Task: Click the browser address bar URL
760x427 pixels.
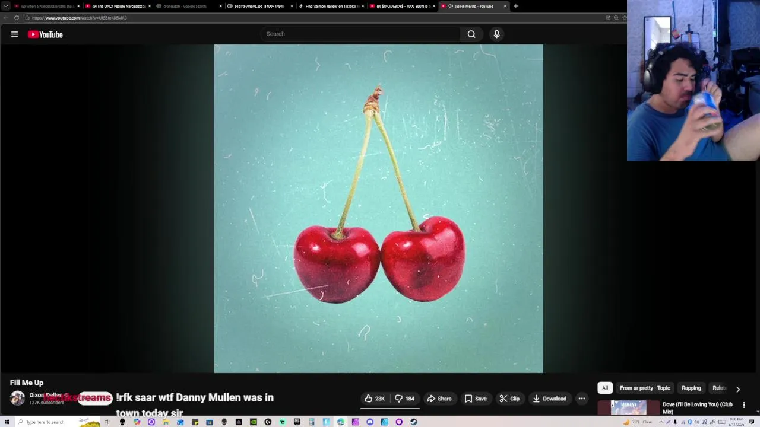Action: 80,18
